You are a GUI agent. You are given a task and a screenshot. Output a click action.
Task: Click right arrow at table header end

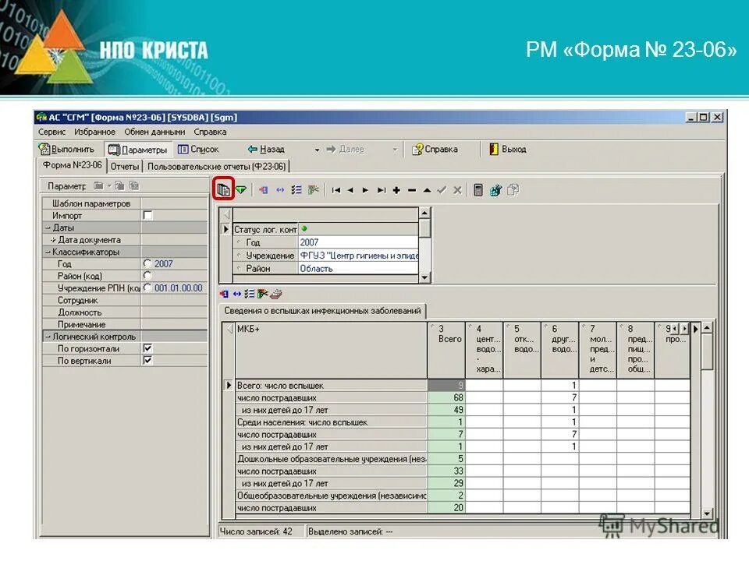pos(695,329)
